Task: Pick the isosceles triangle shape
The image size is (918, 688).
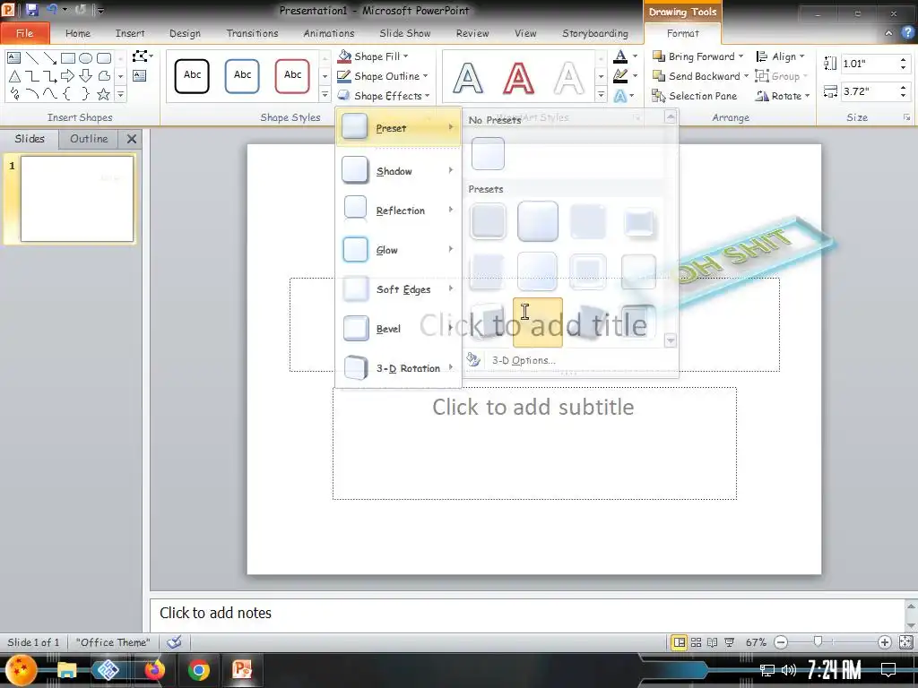Action: point(14,76)
